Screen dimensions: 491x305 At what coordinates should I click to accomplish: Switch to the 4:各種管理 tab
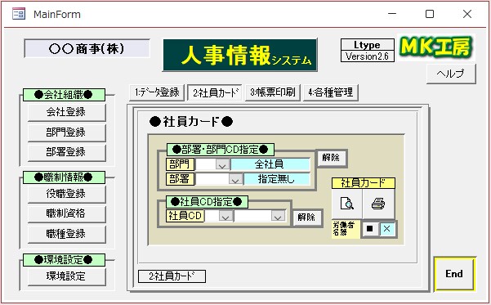pos(331,92)
